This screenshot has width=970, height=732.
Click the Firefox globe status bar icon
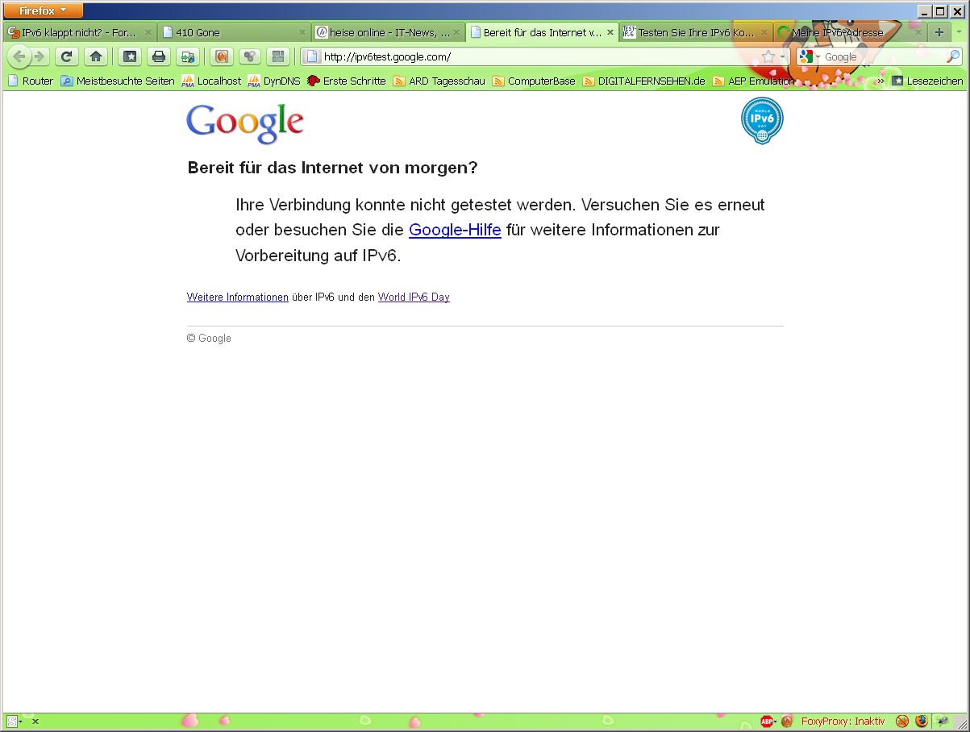click(x=922, y=722)
